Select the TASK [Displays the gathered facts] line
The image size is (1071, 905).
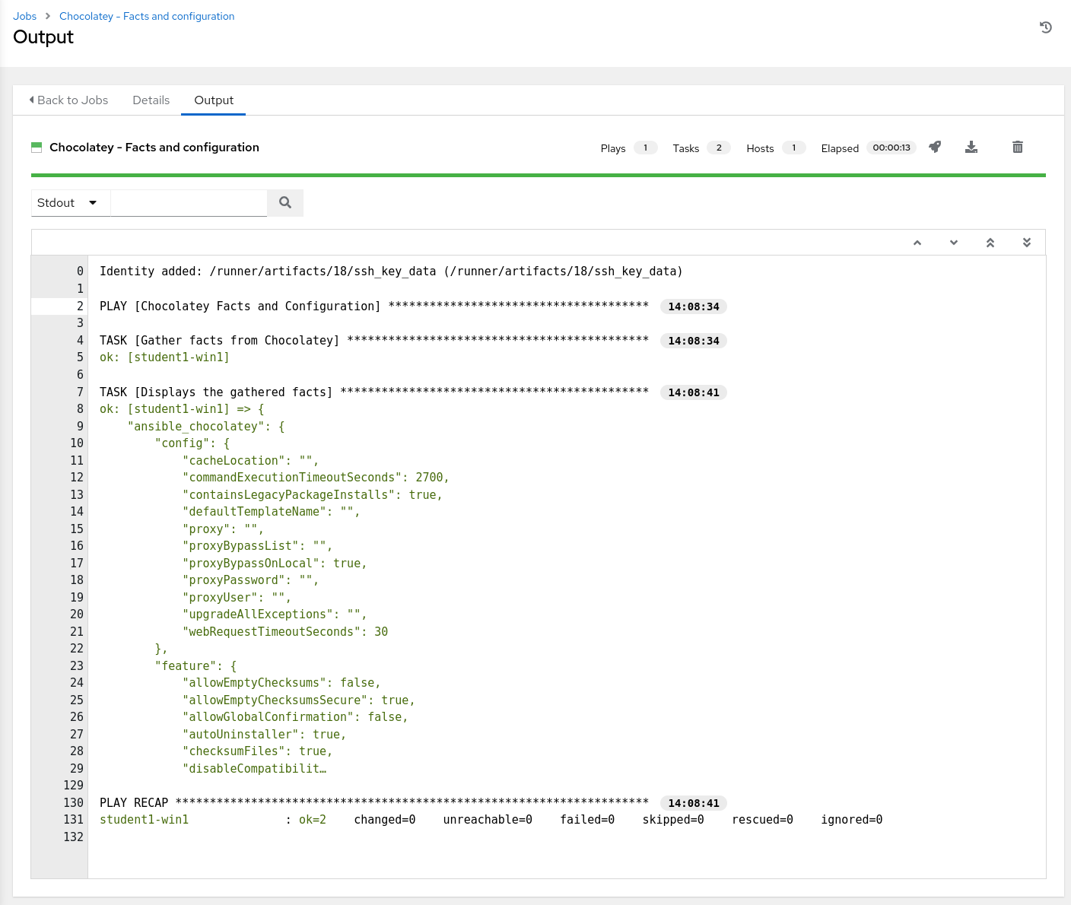click(x=373, y=392)
